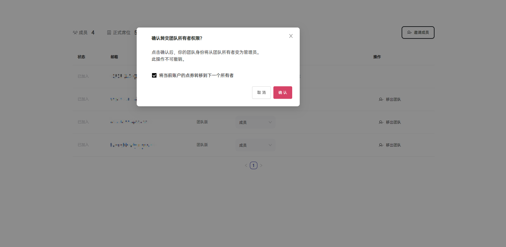The height and width of the screenshot is (247, 506).
Task: Click the 团队版 text in the third row
Action: click(x=202, y=122)
